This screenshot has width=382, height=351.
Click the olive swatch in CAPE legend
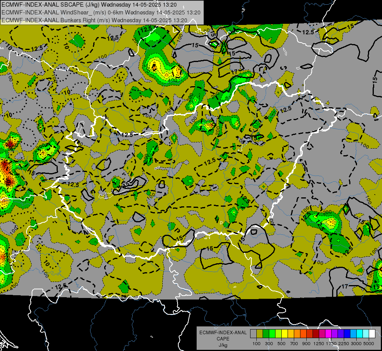[x=260, y=334]
